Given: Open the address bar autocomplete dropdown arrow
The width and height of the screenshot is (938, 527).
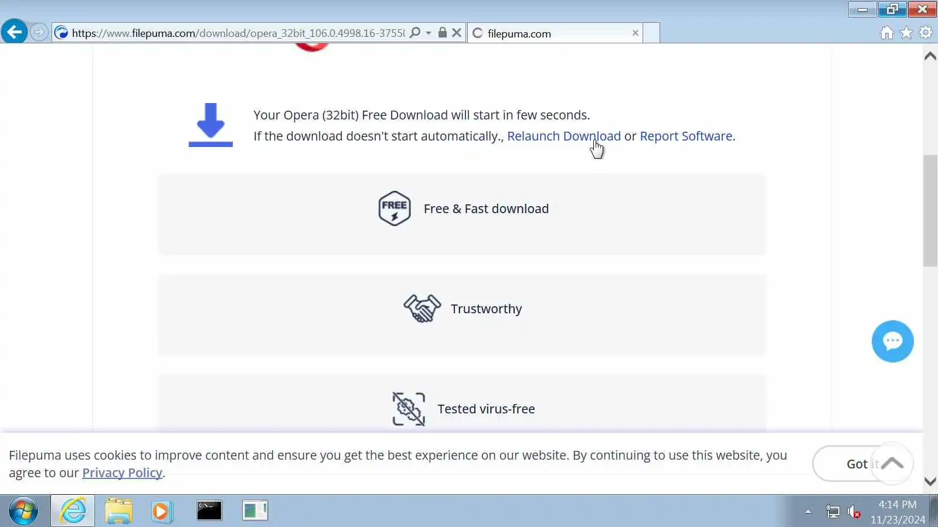Looking at the screenshot, I should tap(429, 33).
